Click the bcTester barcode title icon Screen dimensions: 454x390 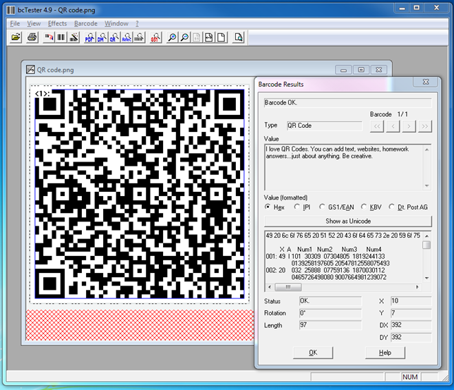[x=11, y=10]
